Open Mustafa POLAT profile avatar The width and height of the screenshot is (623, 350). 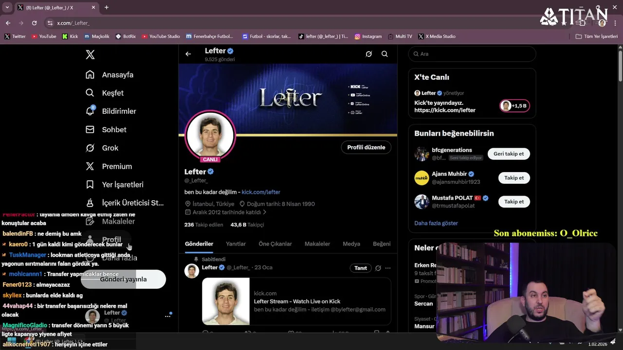421,202
